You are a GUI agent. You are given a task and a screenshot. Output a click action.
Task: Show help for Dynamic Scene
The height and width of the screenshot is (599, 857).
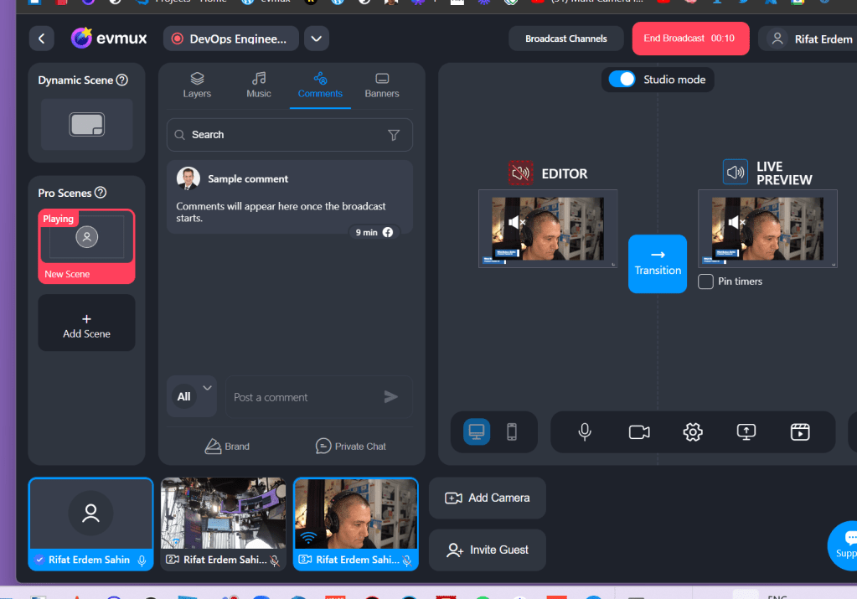(x=122, y=80)
